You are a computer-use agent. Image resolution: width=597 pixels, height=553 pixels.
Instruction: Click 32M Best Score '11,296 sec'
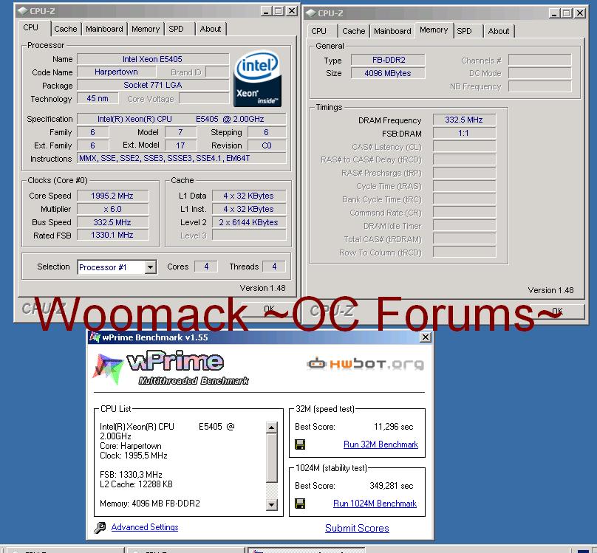pos(394,427)
